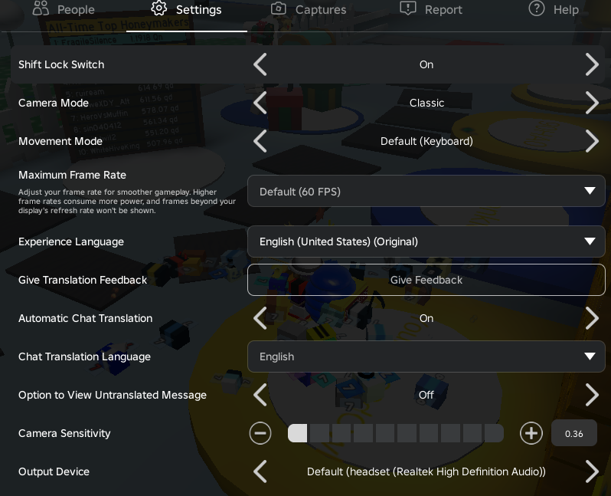Click the Captures camera icon
The image size is (611, 496).
tap(278, 8)
